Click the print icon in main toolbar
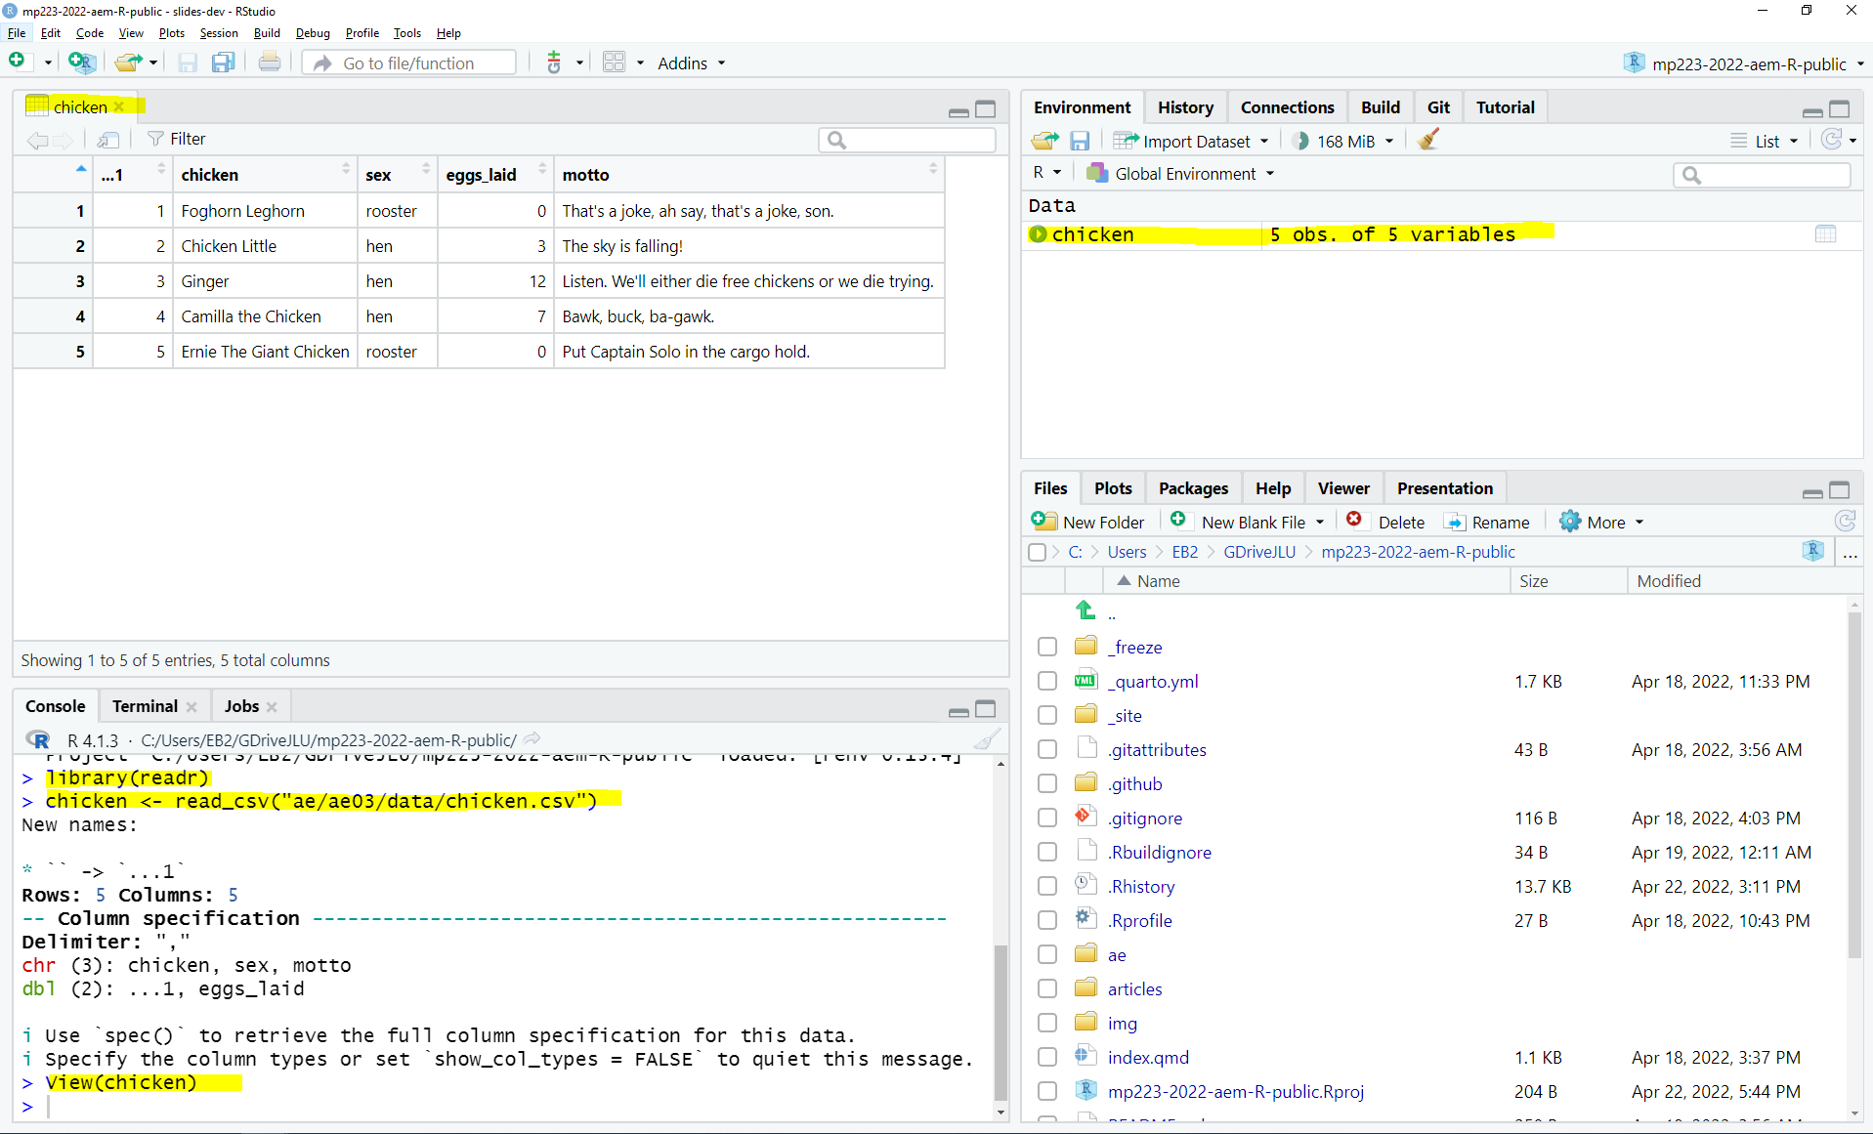 point(269,63)
